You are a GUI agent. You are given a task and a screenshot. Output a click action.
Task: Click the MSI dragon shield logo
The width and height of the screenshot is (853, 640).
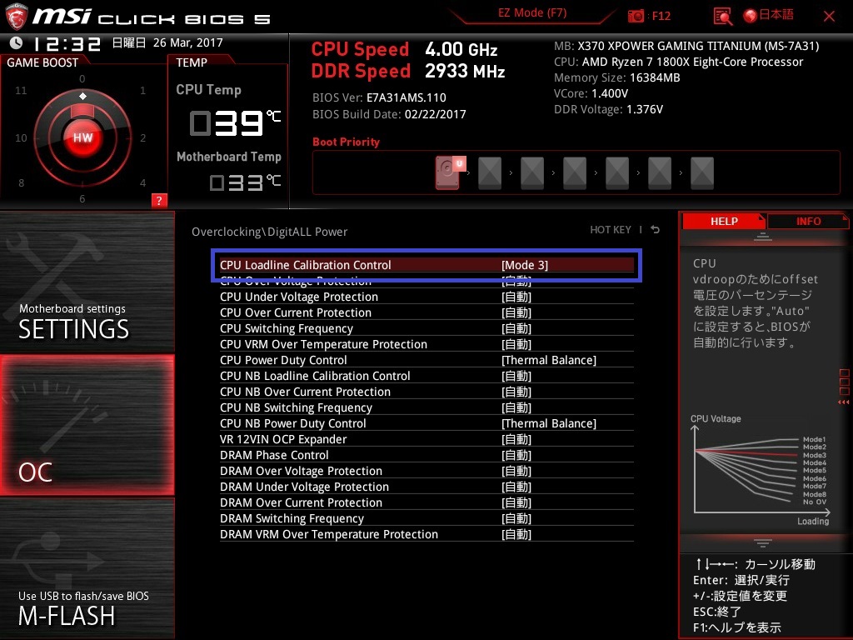pos(17,17)
